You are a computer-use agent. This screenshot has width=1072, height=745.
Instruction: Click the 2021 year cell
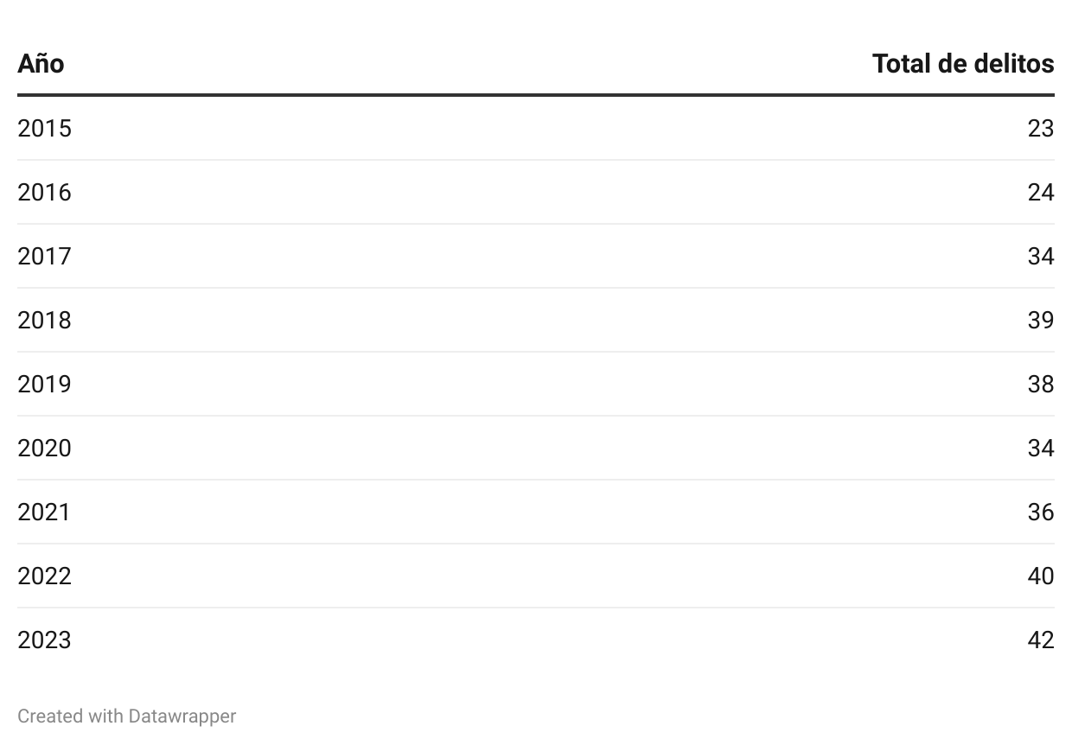tap(44, 513)
